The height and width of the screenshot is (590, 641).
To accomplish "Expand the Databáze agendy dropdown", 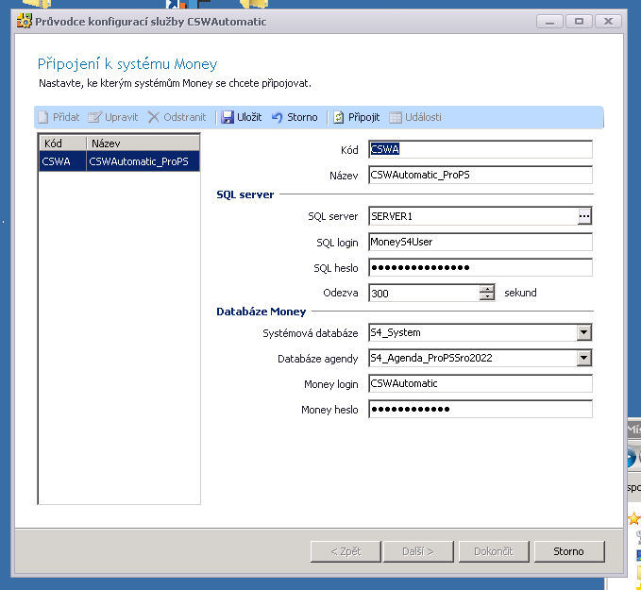I will tap(584, 358).
